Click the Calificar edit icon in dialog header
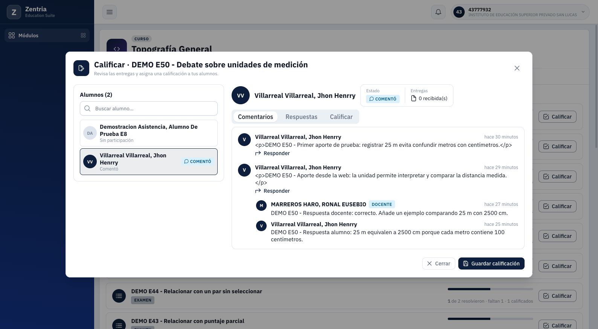598x329 pixels. 81,68
